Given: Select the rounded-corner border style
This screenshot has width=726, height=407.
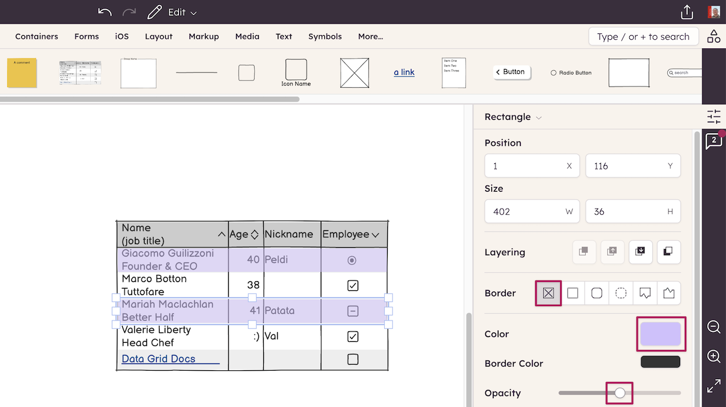Looking at the screenshot, I should tap(597, 293).
